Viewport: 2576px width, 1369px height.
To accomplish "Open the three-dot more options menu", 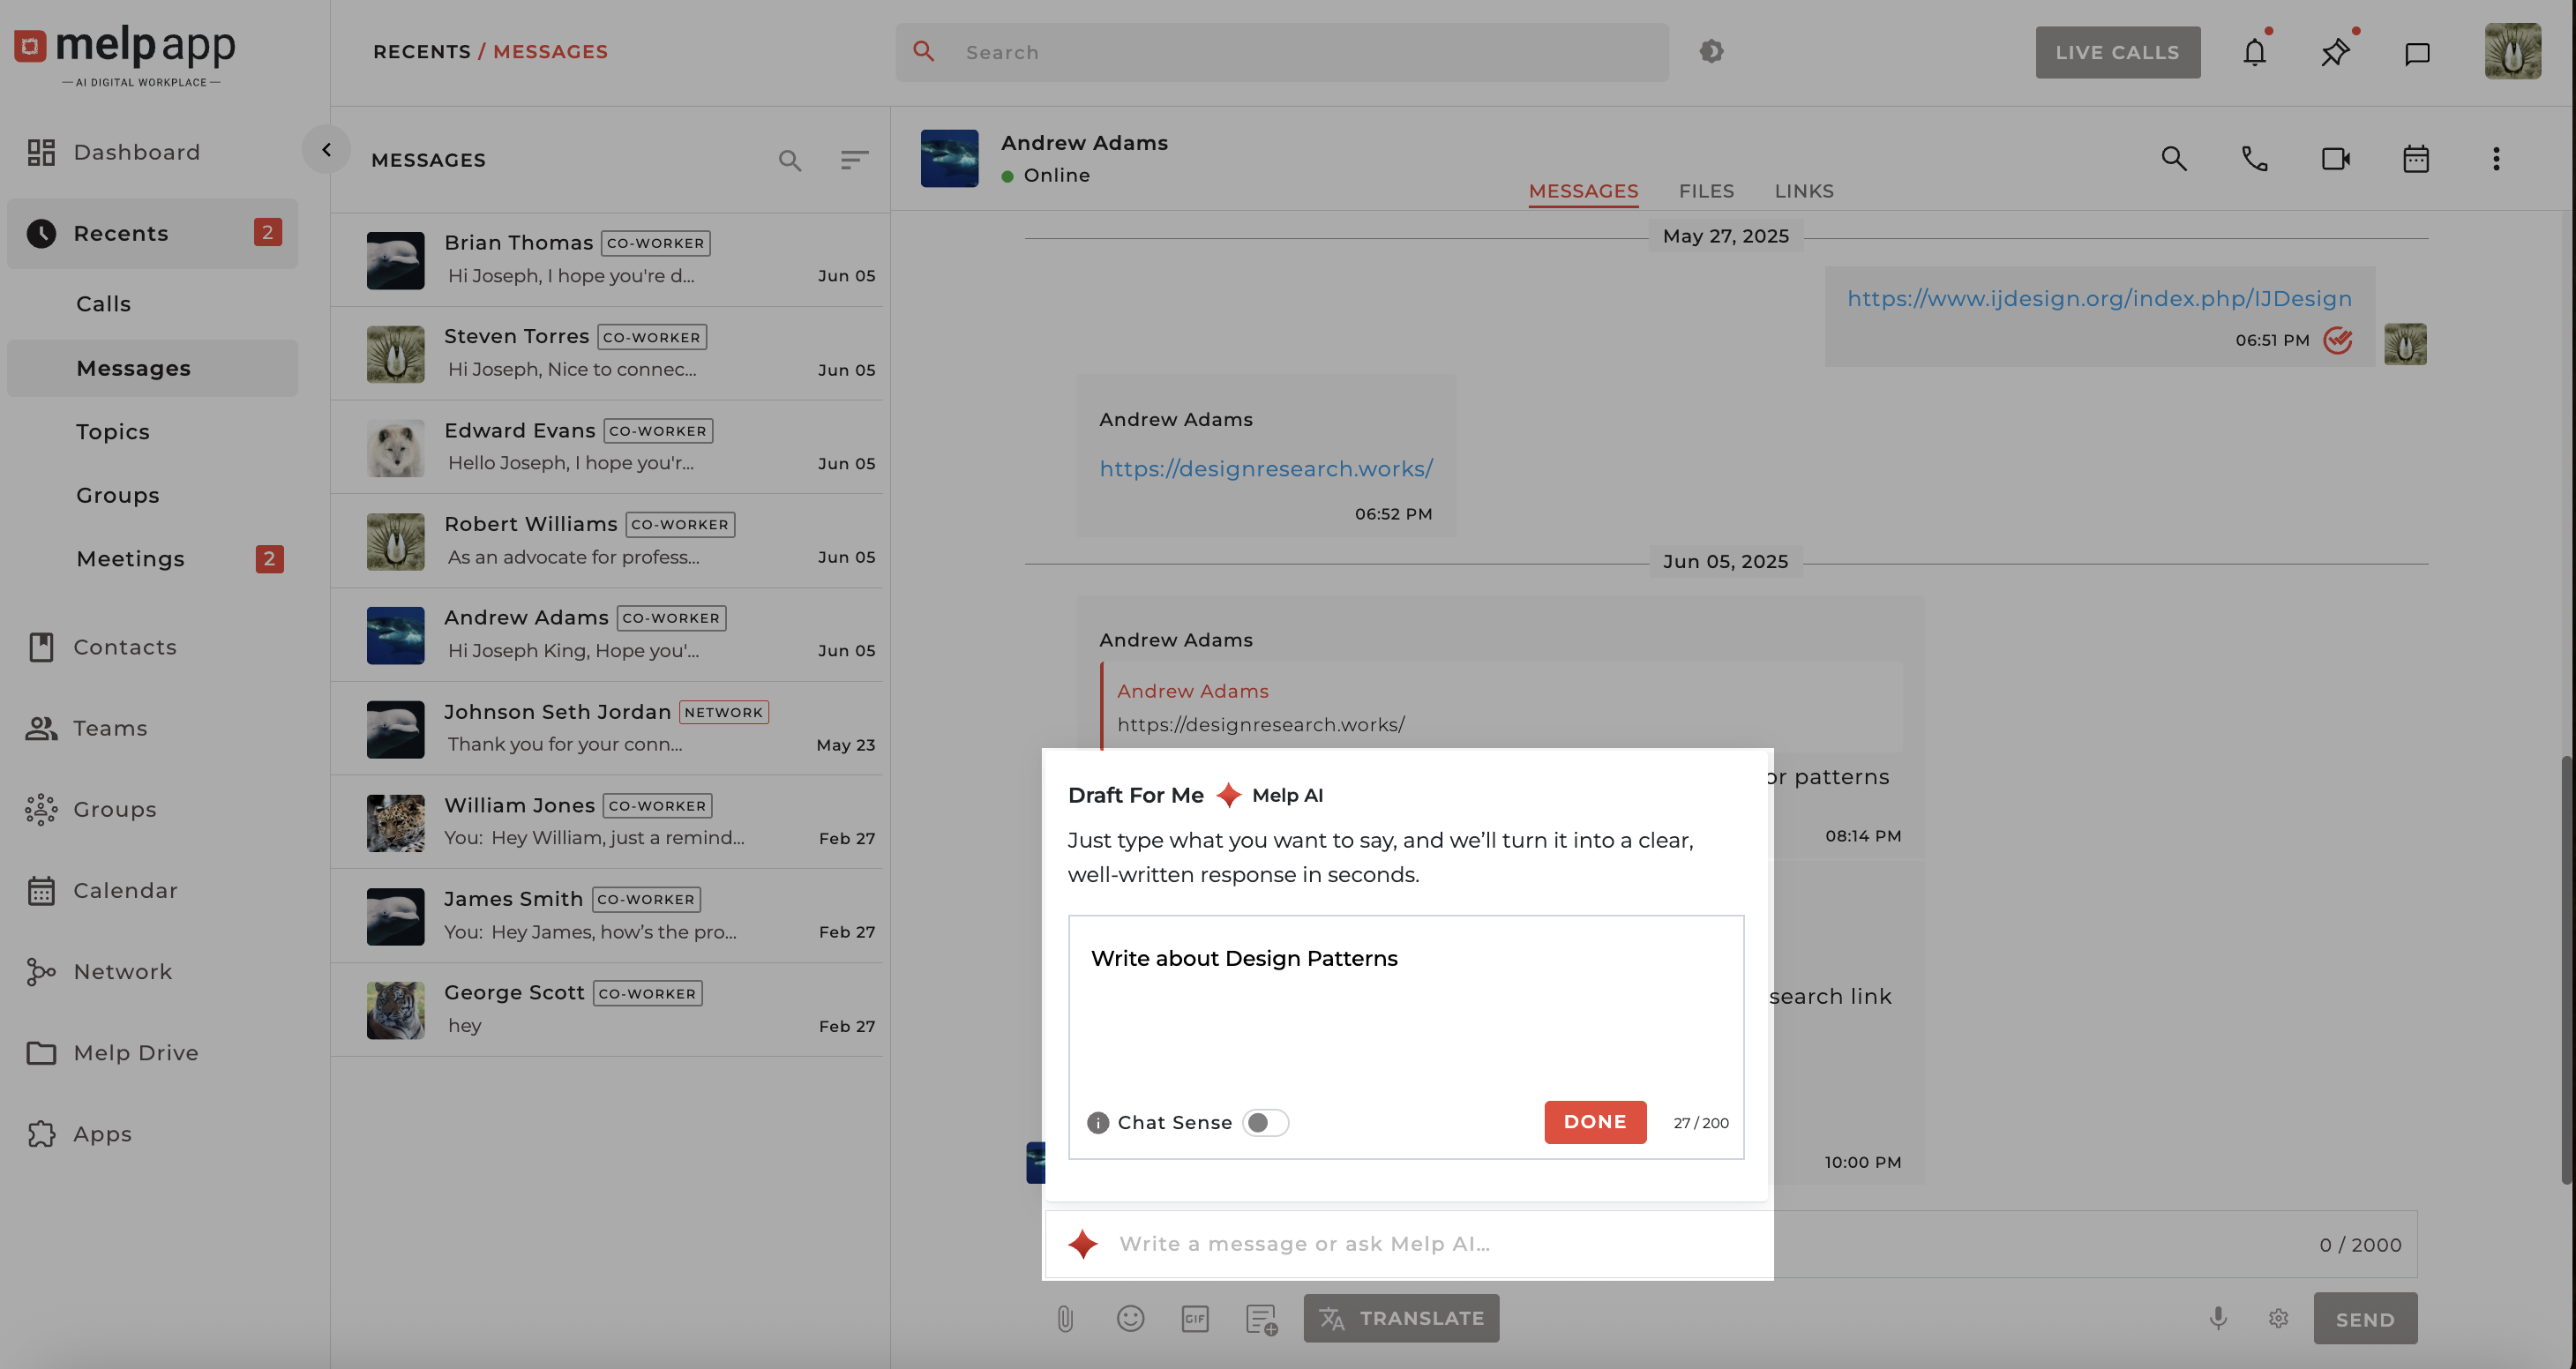I will [x=2496, y=159].
